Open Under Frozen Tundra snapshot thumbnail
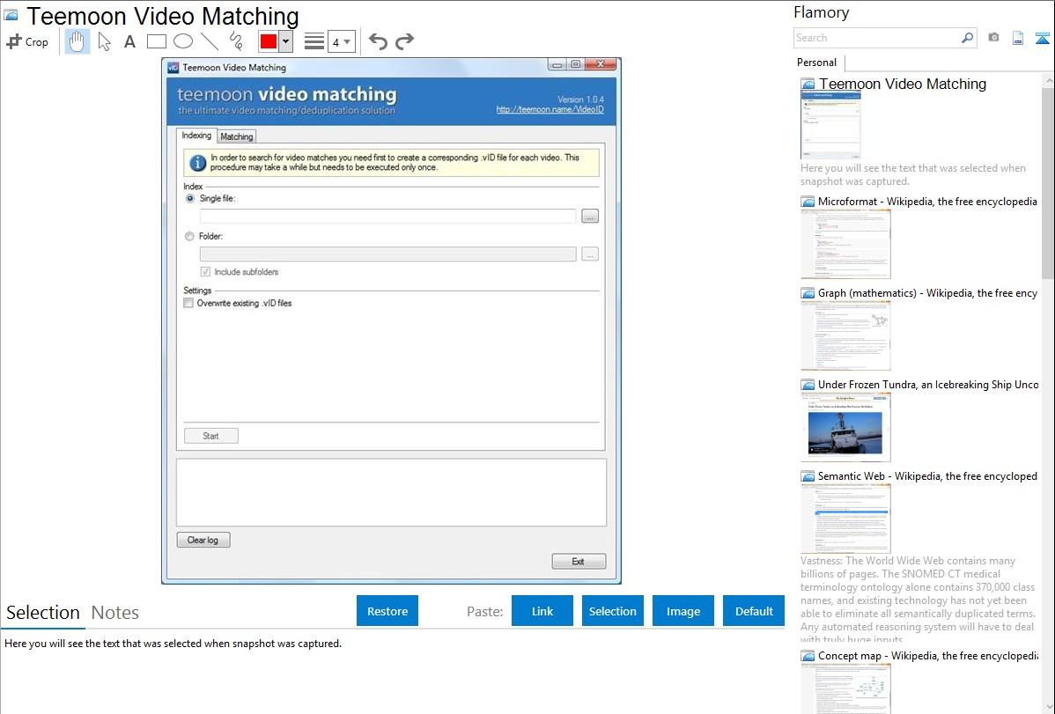 click(x=845, y=427)
